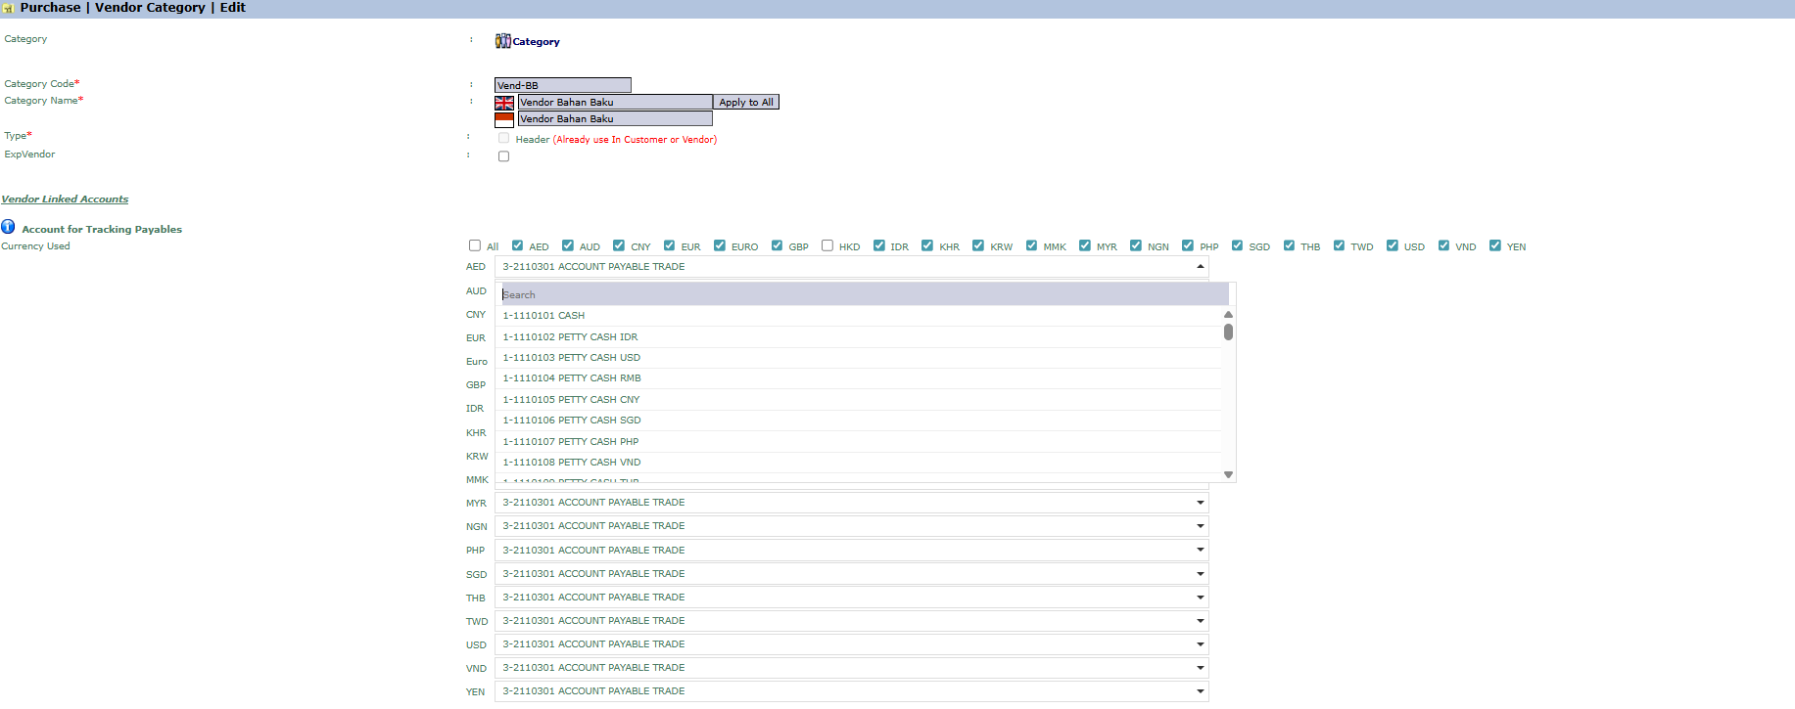Click the dropdown list scroll up arrow
1795x709 pixels.
tap(1228, 315)
